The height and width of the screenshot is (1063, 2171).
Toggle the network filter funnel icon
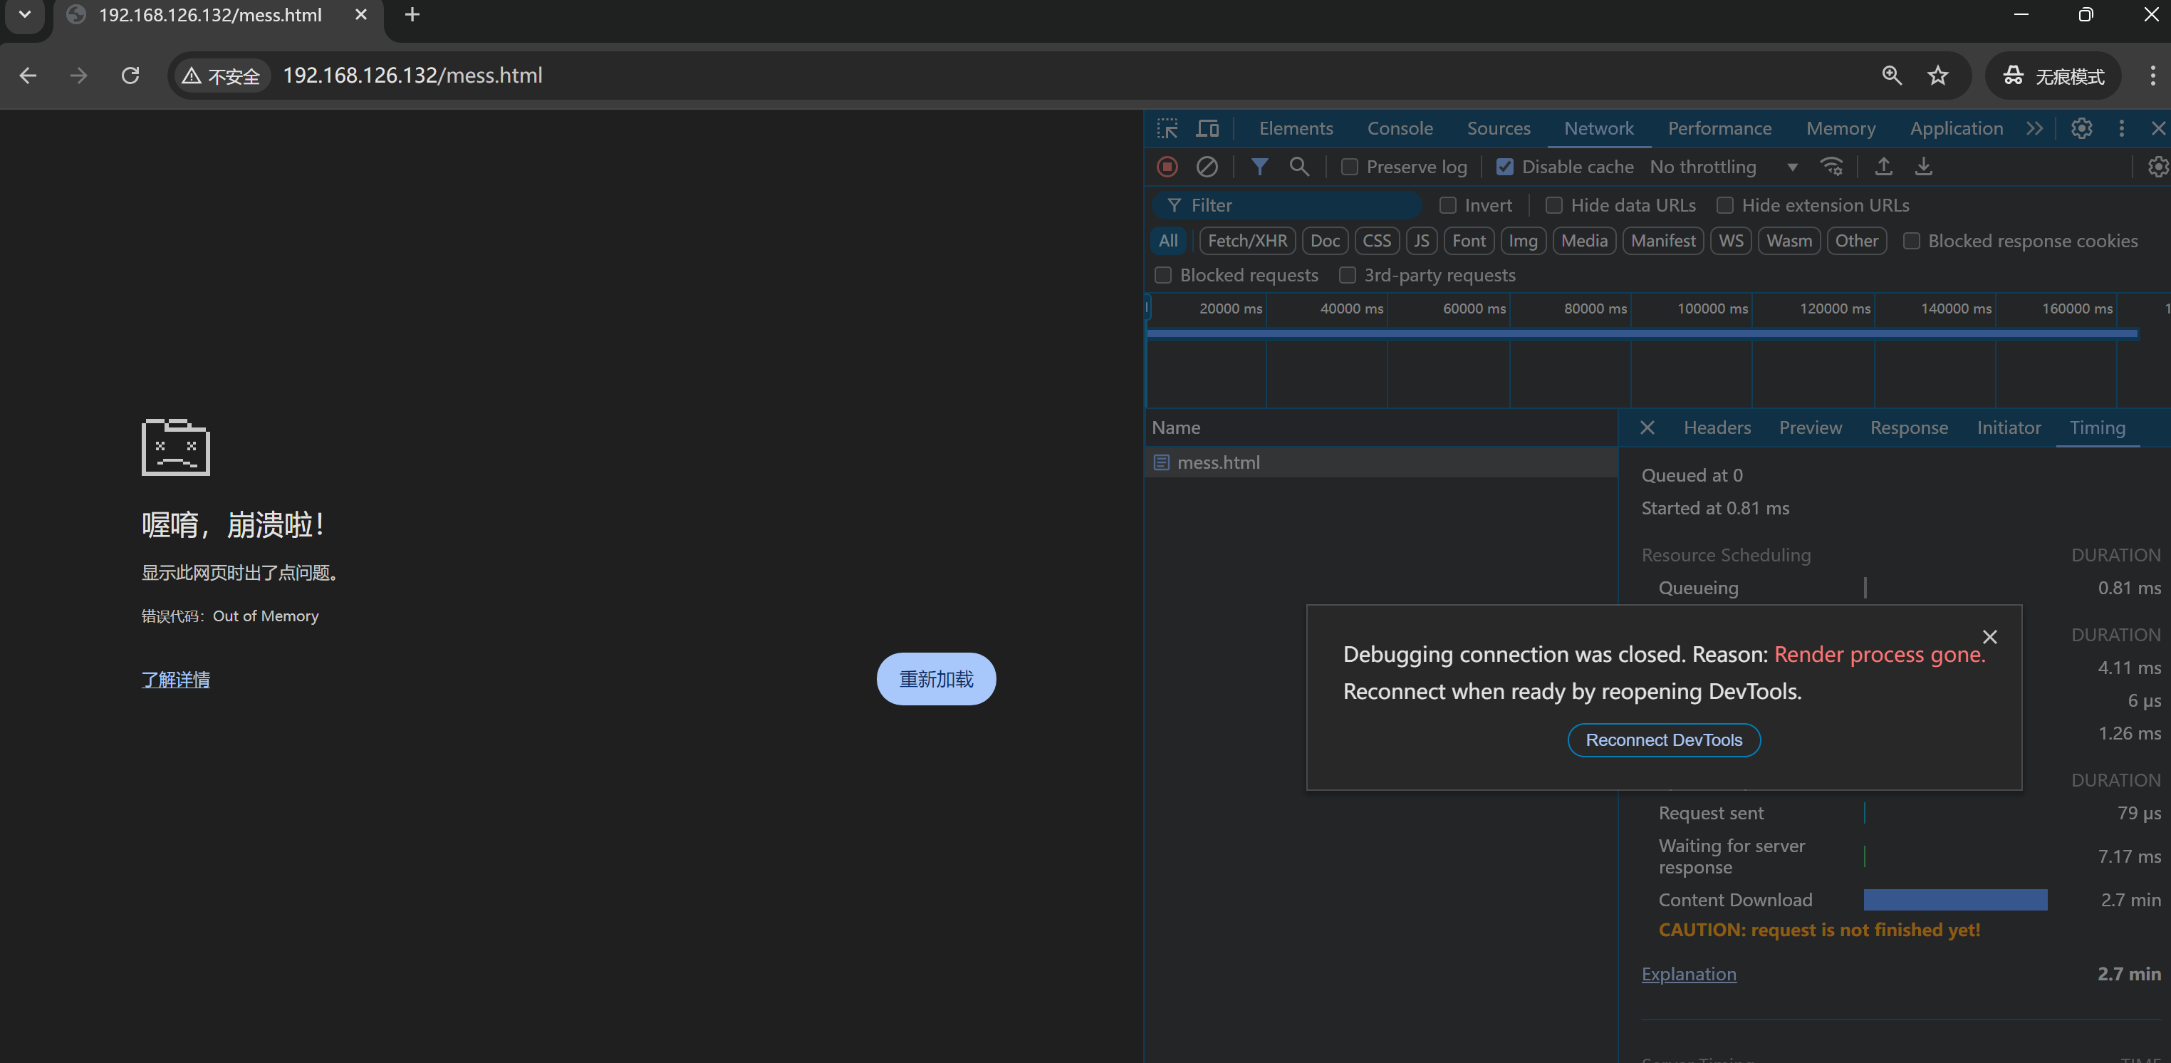tap(1259, 167)
